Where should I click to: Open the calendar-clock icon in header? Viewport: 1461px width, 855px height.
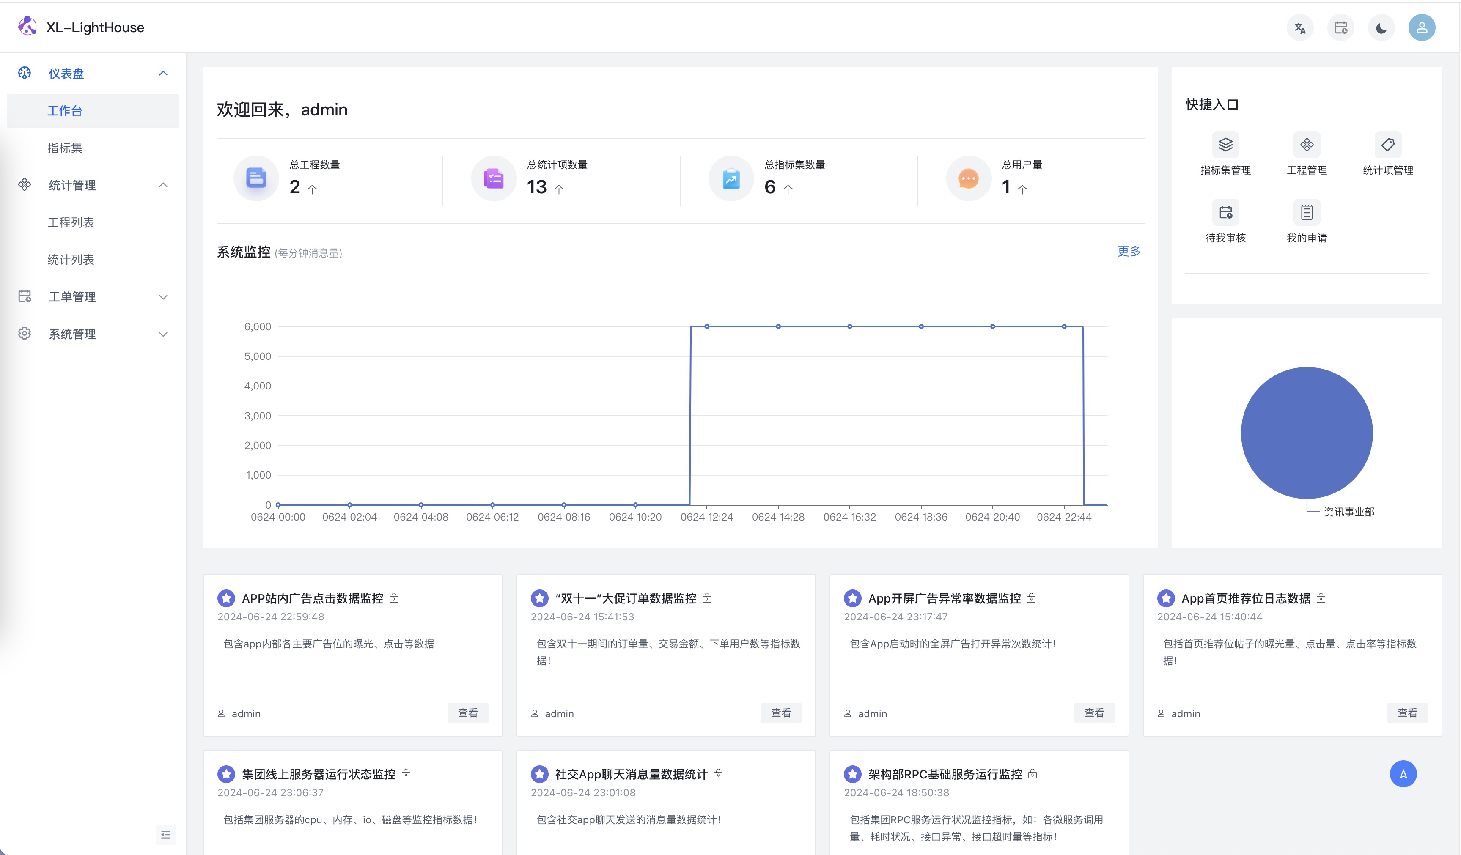(x=1340, y=28)
